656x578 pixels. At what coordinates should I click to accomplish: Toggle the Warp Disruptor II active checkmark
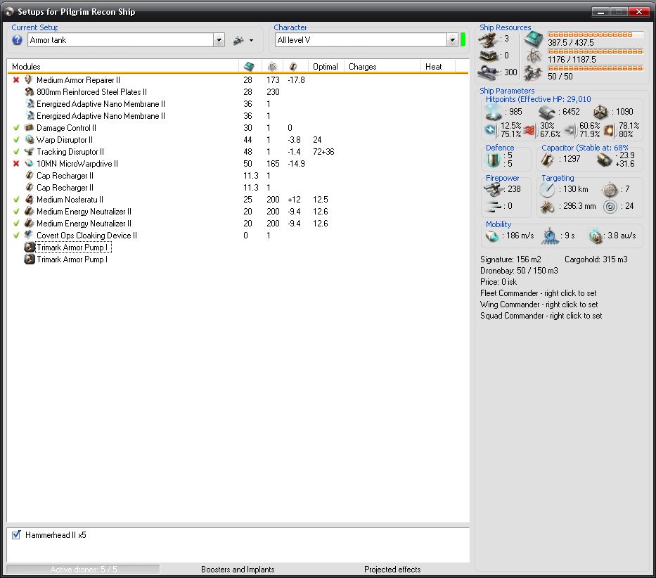tap(16, 140)
